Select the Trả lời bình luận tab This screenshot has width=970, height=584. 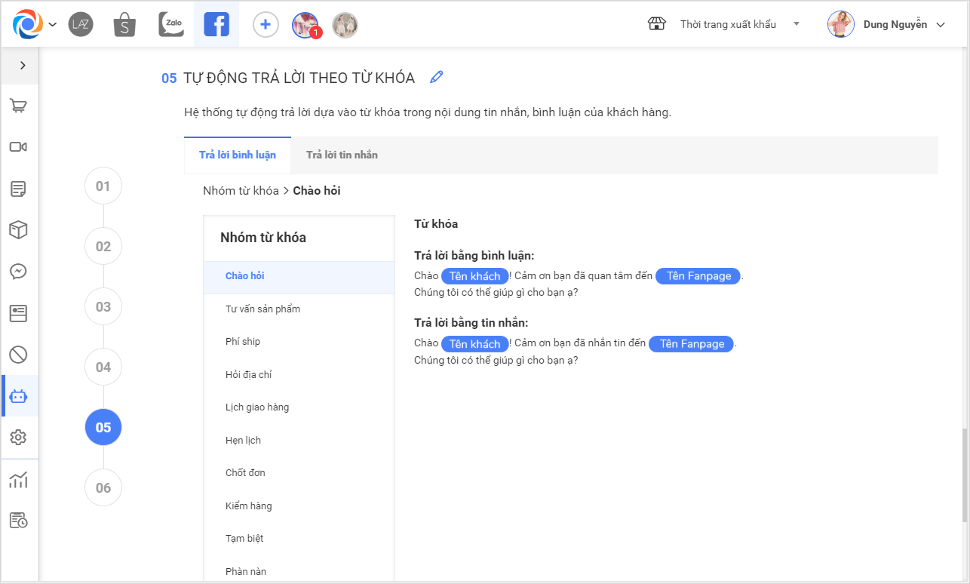tap(238, 155)
